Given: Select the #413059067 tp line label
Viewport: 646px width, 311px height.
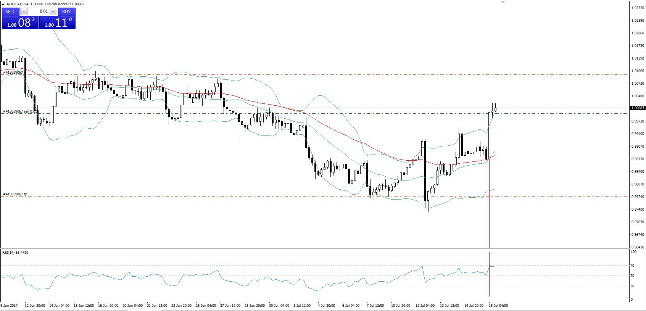Looking at the screenshot, I should click(15, 194).
